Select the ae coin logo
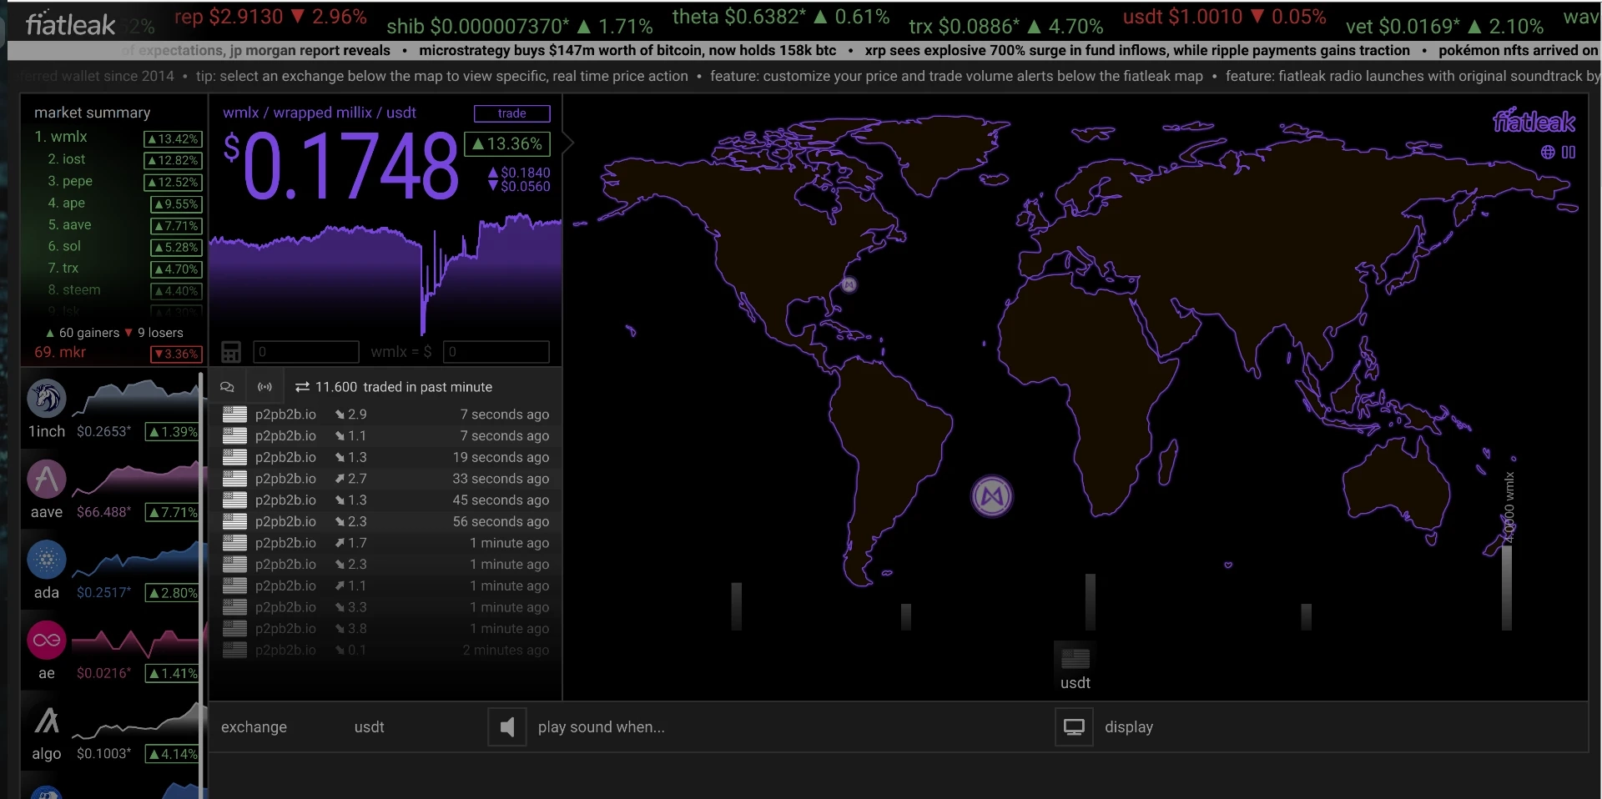 pyautogui.click(x=47, y=641)
